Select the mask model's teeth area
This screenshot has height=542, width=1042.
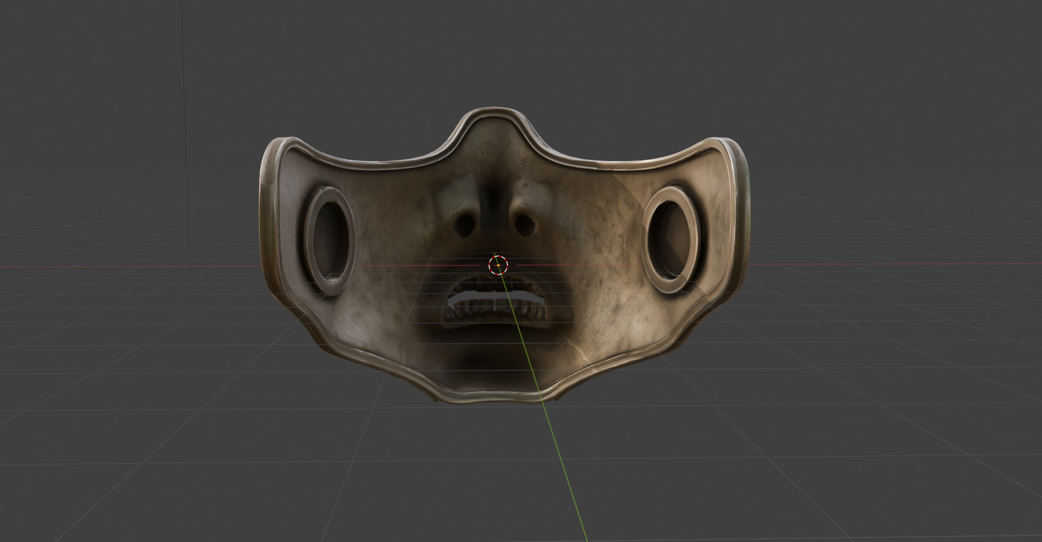point(494,301)
